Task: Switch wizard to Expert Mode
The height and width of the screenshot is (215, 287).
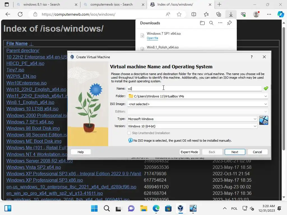Action: click(189, 152)
